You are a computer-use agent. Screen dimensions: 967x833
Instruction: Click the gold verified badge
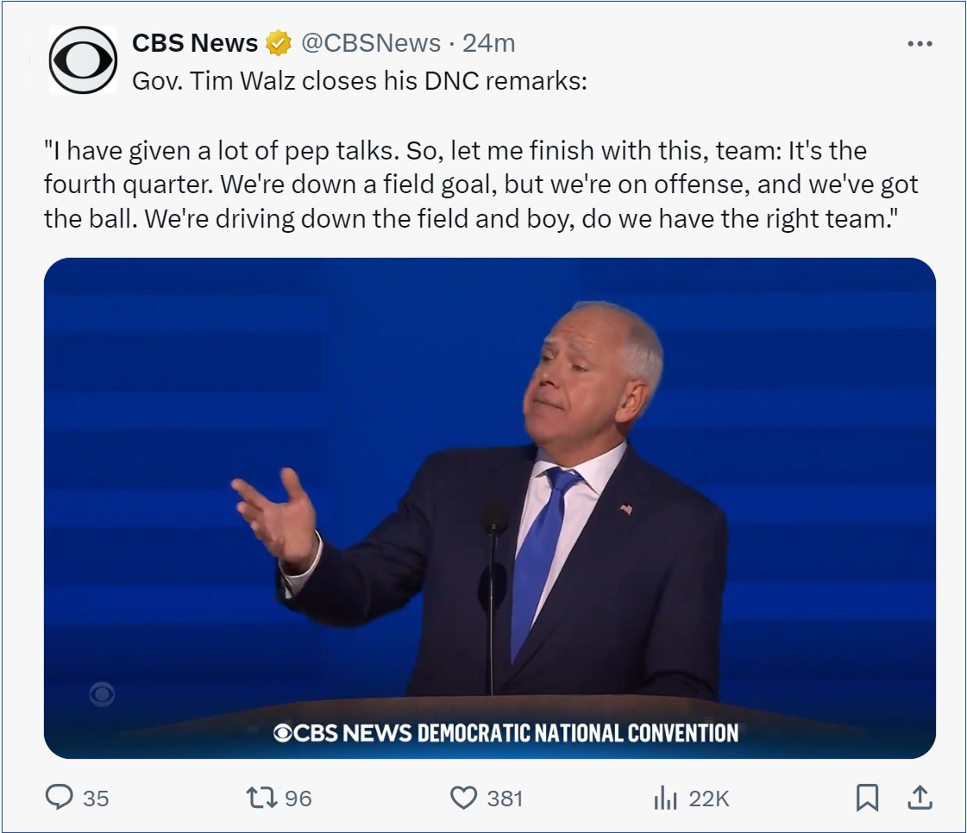pyautogui.click(x=278, y=43)
